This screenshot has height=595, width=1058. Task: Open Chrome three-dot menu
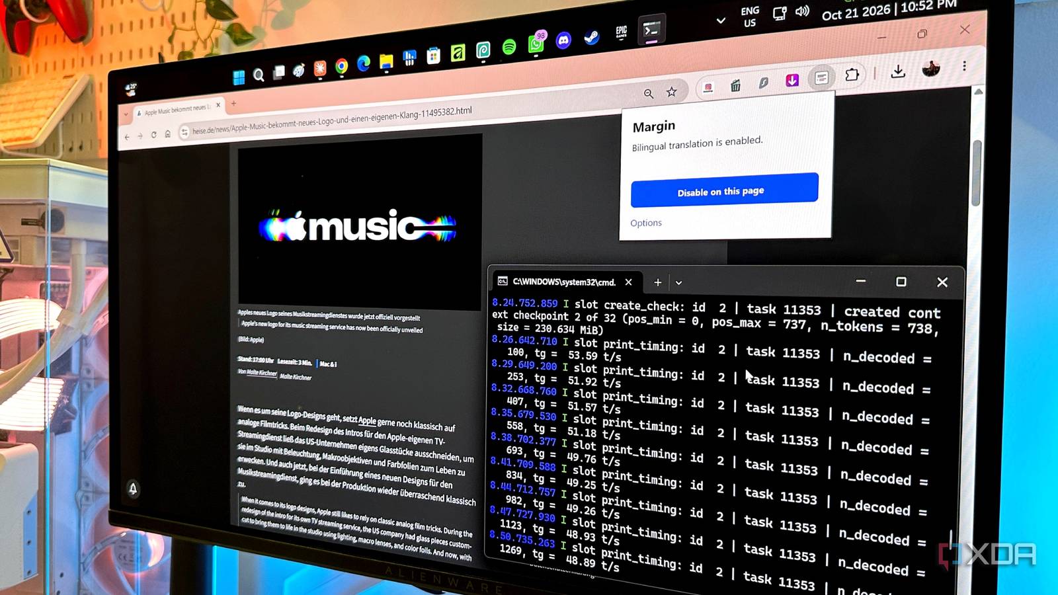tap(964, 65)
